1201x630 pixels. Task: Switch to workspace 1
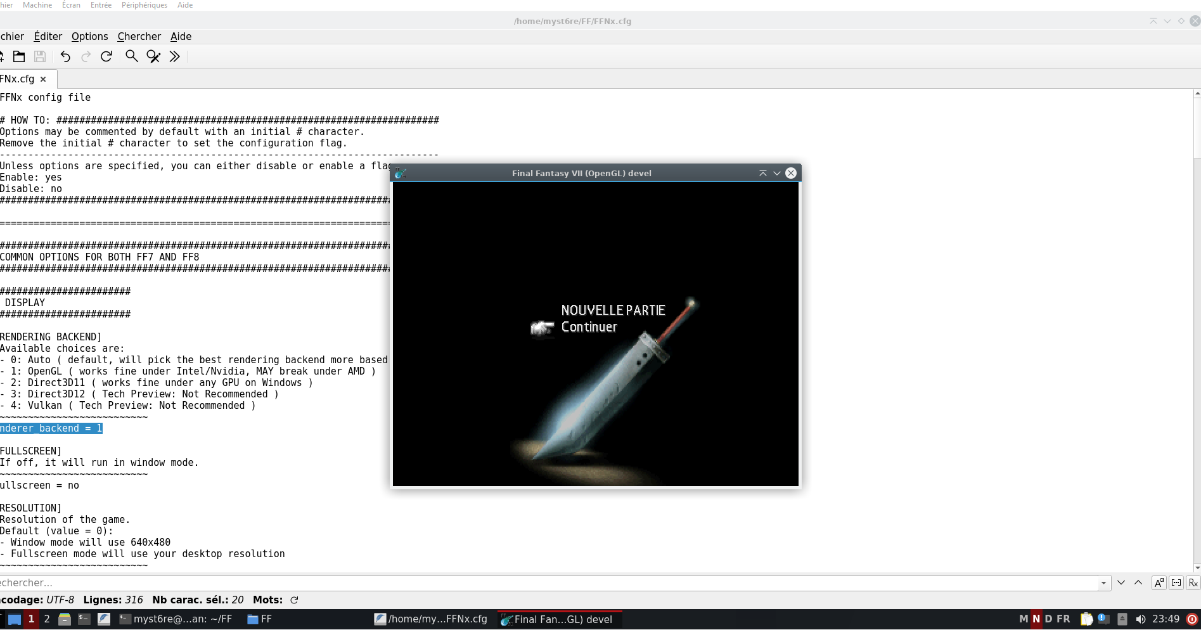click(31, 619)
